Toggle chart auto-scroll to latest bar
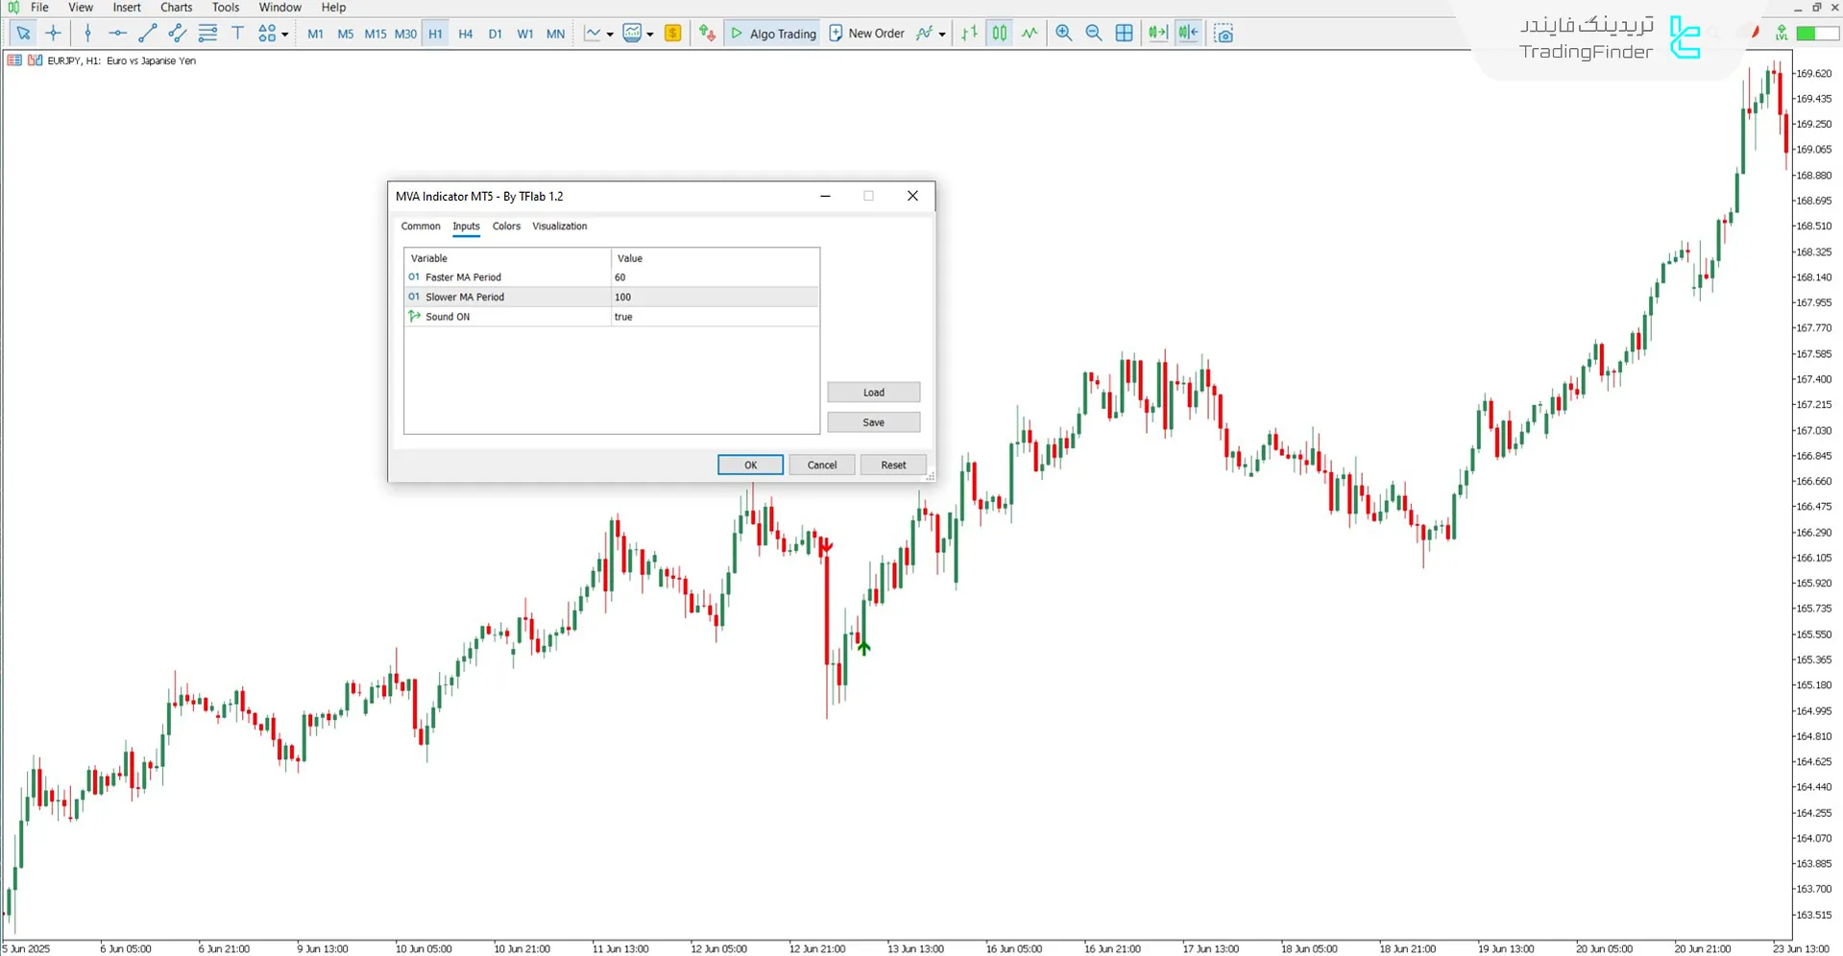Viewport: 1843px width, 956px height. [x=1157, y=34]
